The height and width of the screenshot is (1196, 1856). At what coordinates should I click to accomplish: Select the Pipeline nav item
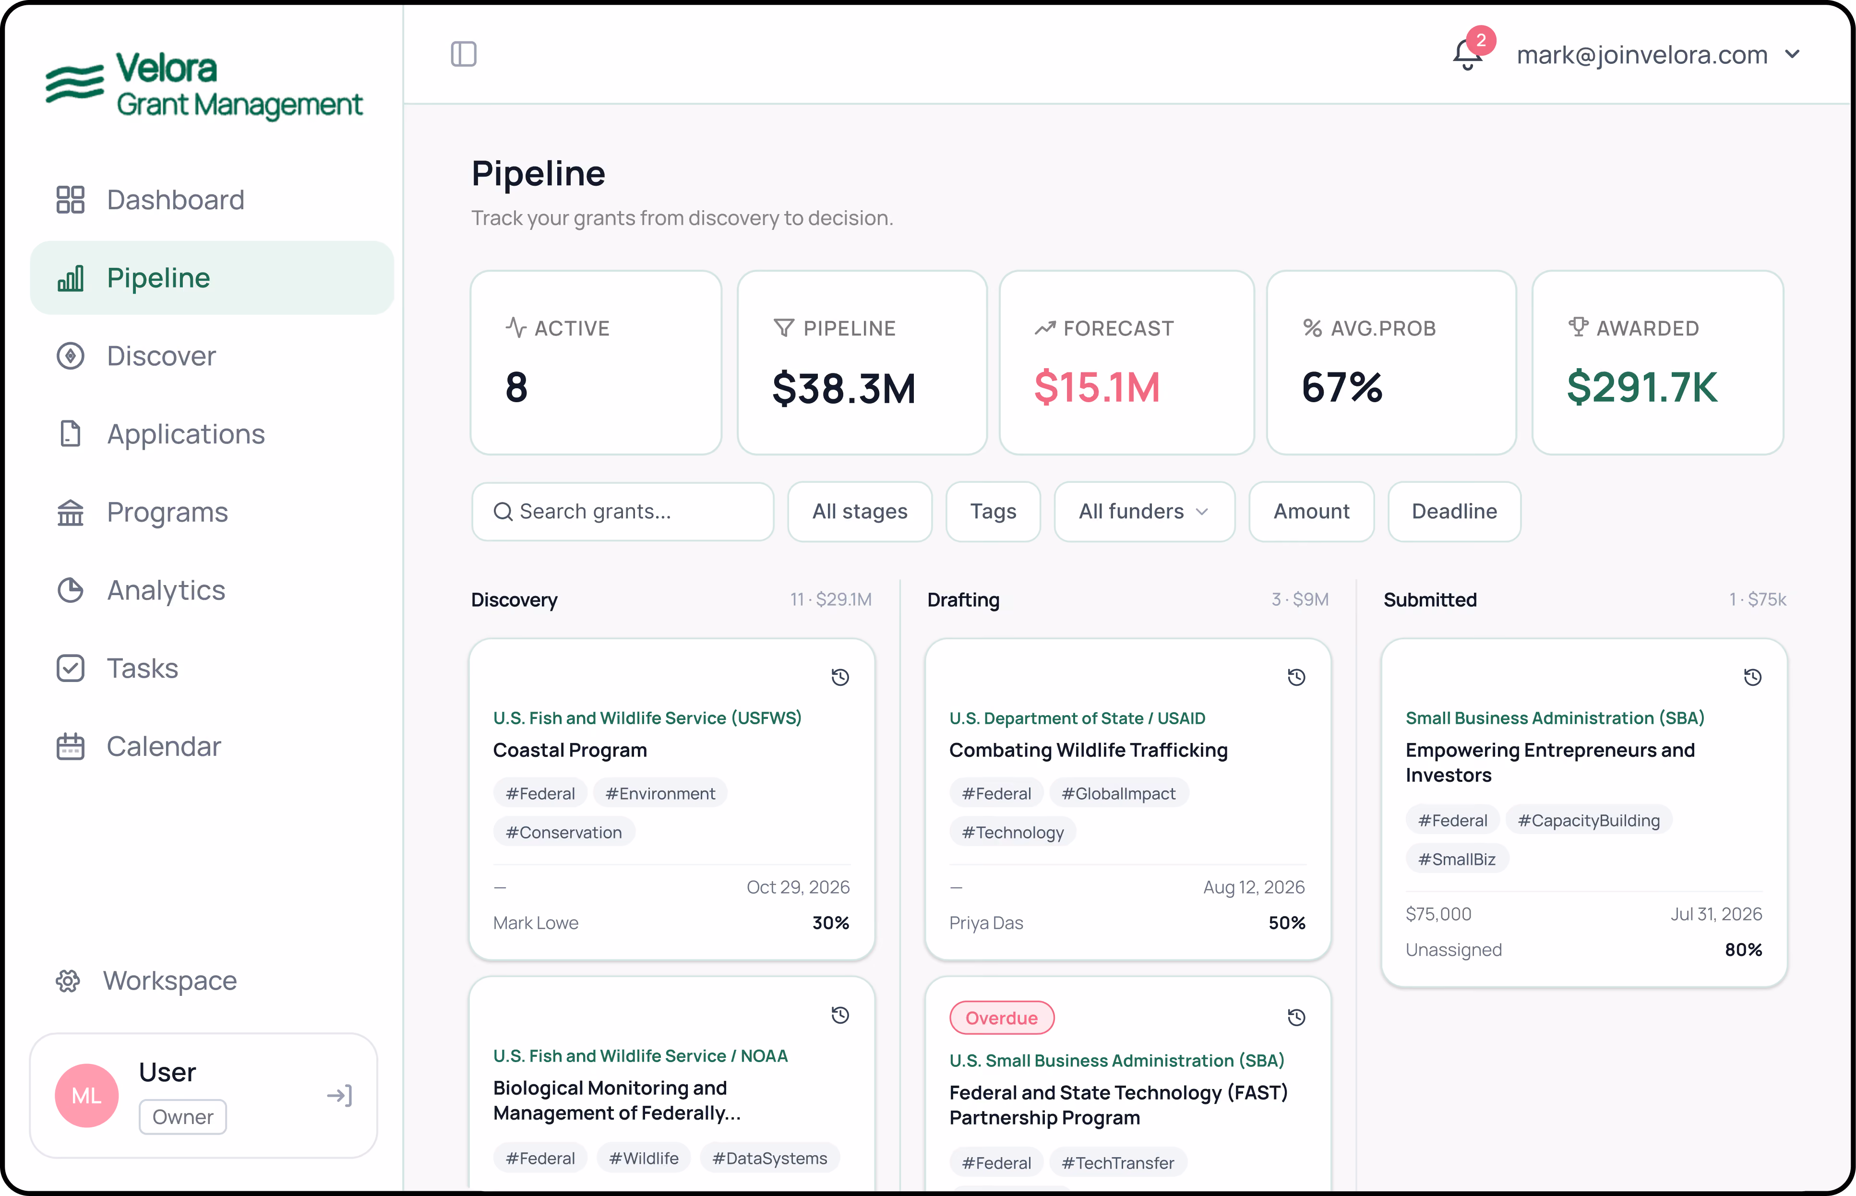coord(211,278)
